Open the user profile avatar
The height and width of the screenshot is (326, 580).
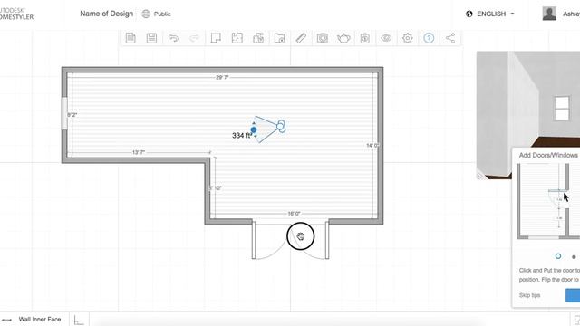pos(549,14)
